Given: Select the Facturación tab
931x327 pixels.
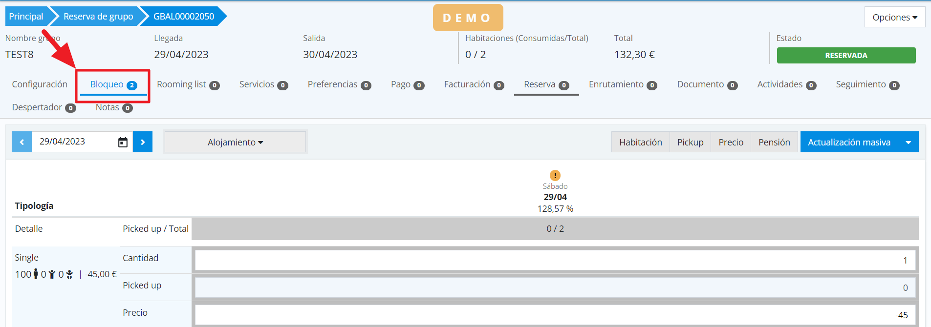Looking at the screenshot, I should (473, 84).
